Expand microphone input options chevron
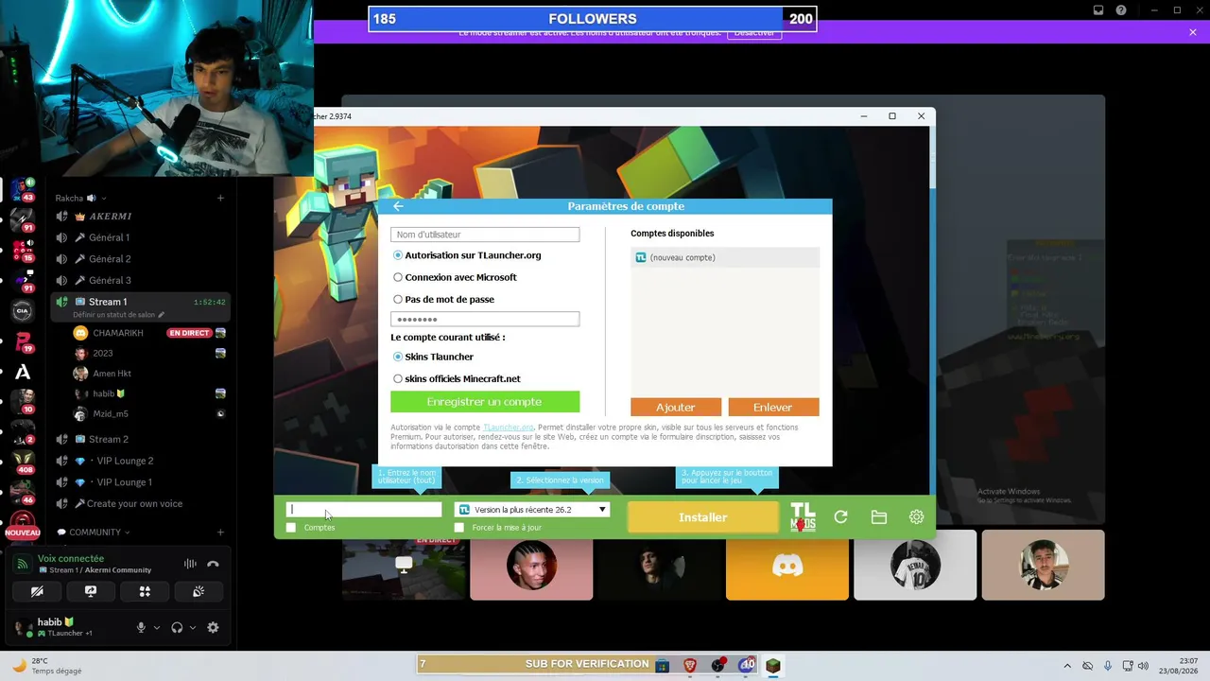The image size is (1210, 681). (x=157, y=627)
